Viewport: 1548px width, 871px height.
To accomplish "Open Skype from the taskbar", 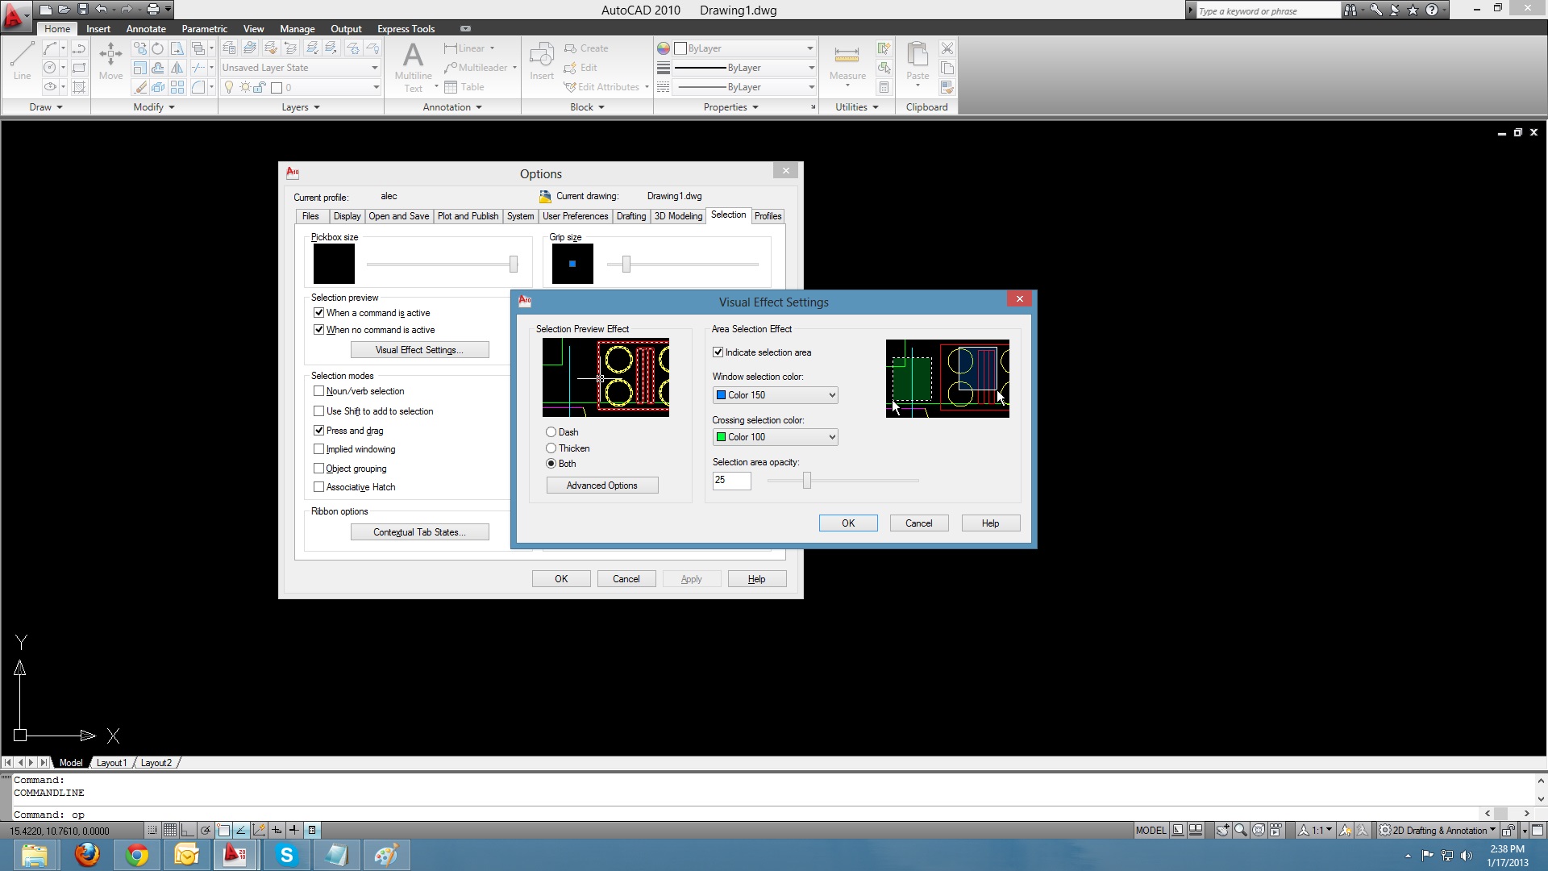I will pos(286,855).
